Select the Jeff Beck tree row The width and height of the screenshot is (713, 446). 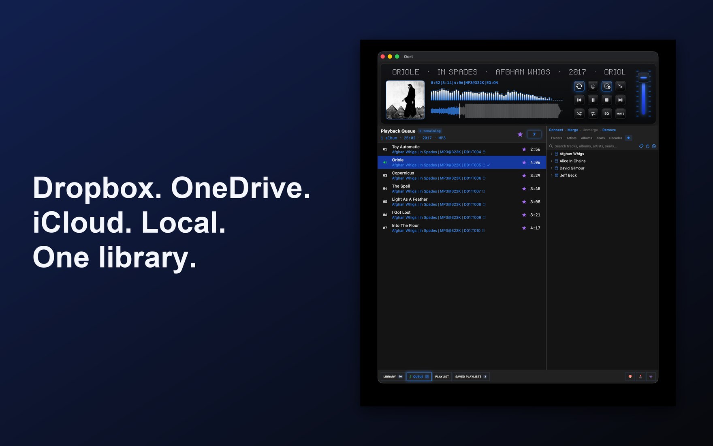click(x=602, y=176)
